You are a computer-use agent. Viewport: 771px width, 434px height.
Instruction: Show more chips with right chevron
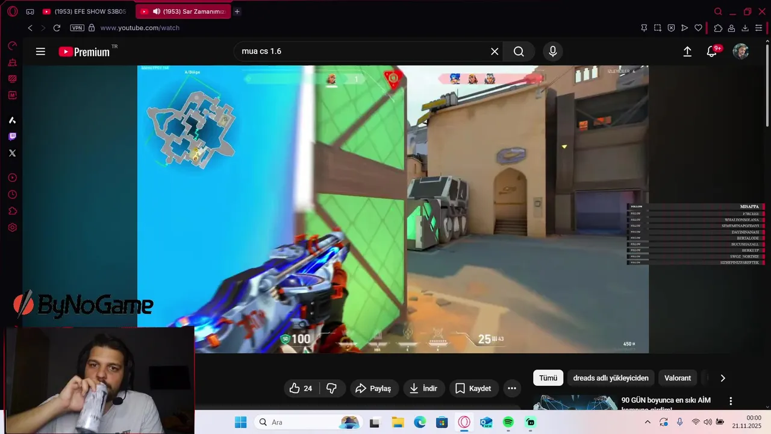coord(723,378)
